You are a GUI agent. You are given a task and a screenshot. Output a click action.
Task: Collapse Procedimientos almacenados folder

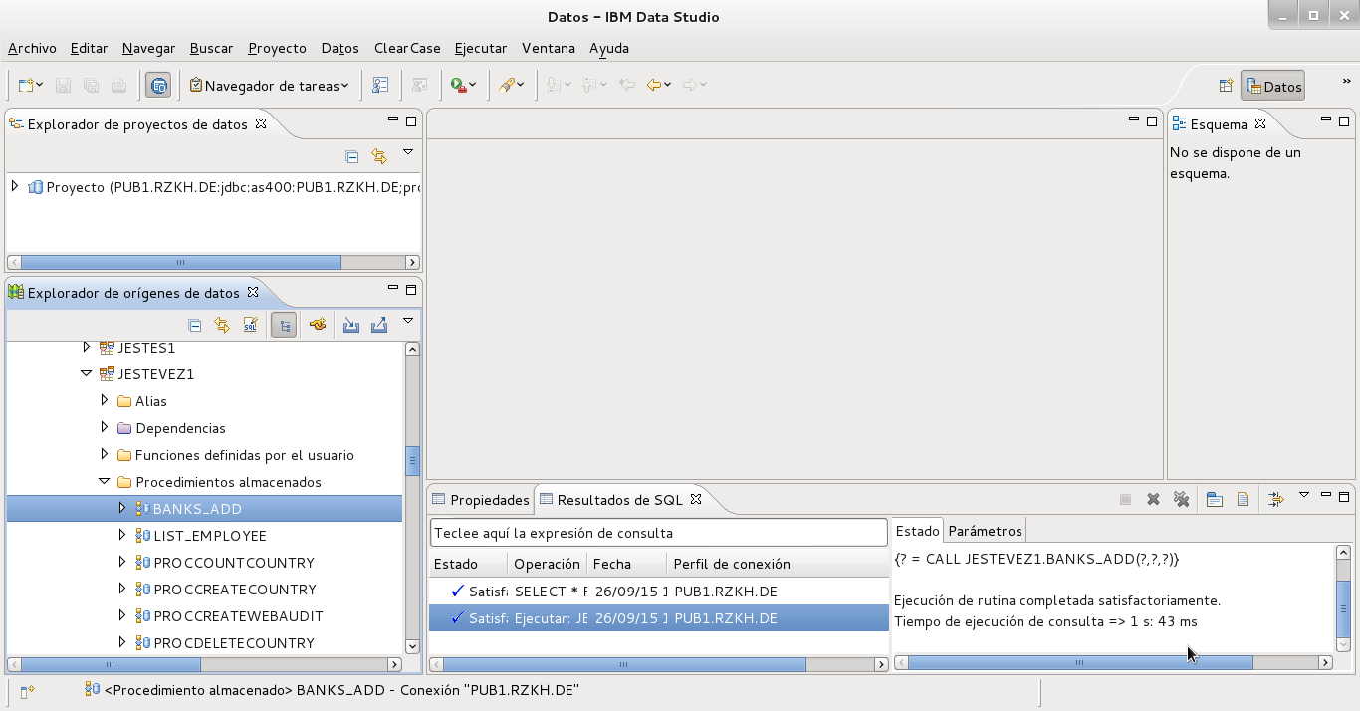(x=105, y=482)
